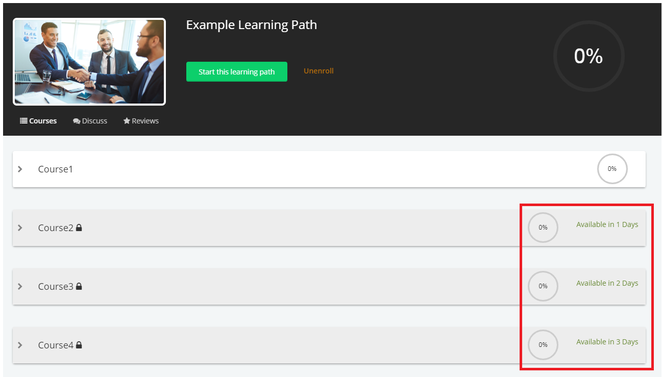The width and height of the screenshot is (662, 377).
Task: Click the star icon for Reviews
Action: click(x=127, y=121)
